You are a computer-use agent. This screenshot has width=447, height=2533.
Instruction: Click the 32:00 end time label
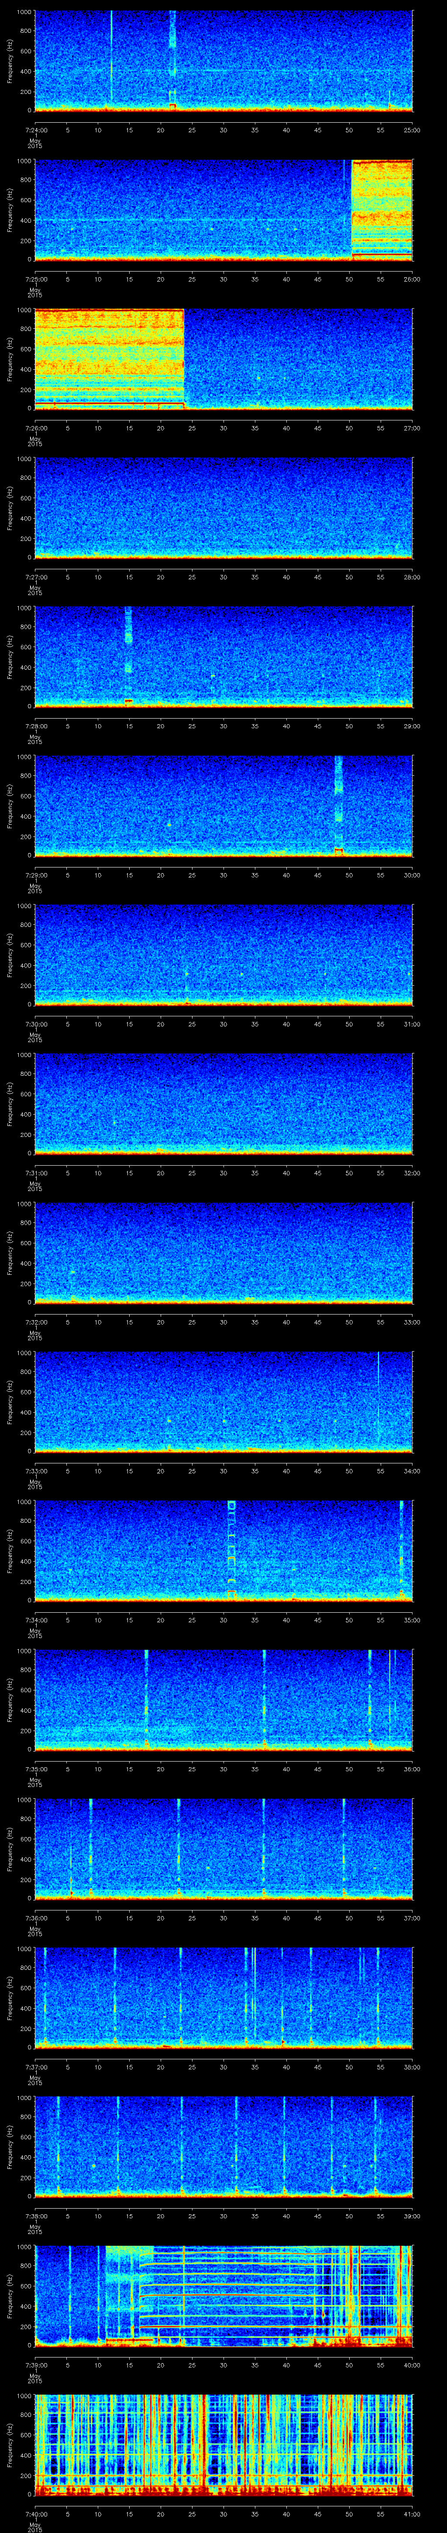(412, 1173)
